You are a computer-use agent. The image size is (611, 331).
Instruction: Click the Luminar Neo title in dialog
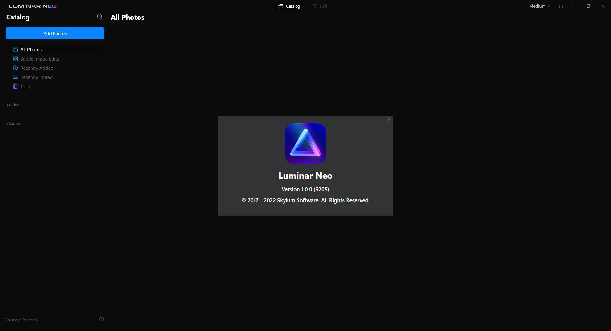click(x=305, y=176)
